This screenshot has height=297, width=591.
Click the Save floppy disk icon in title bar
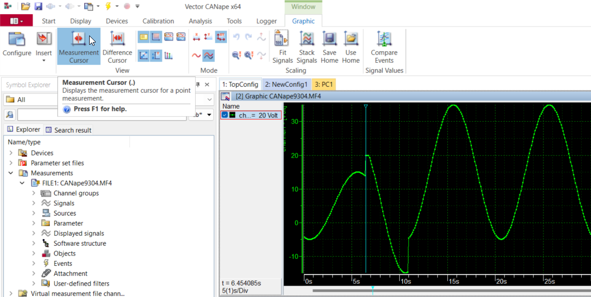(38, 7)
